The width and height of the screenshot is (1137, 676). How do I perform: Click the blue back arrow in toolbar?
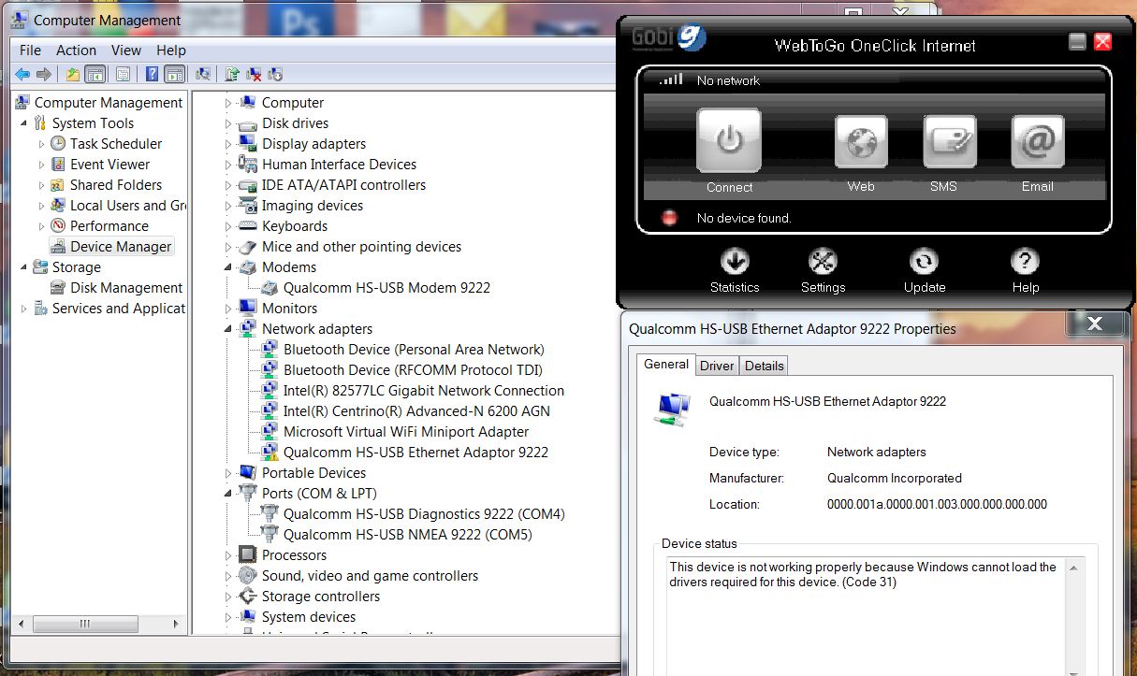[x=22, y=75]
